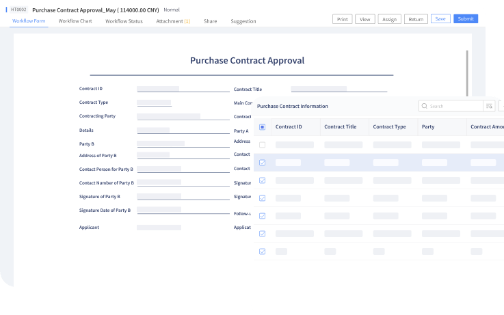
Task: Save the workflow form
Action: pos(440,18)
